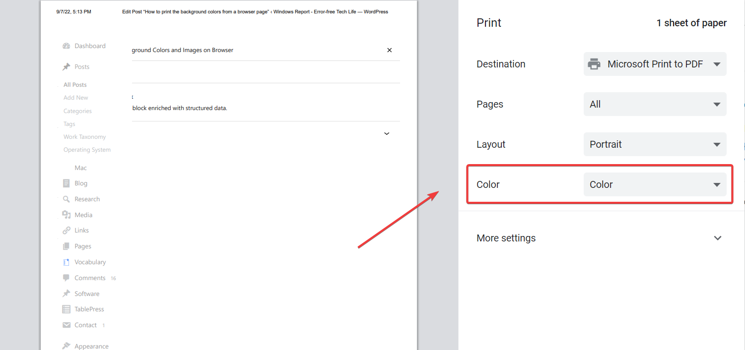Click the Software pin icon in preview

[x=67, y=293]
